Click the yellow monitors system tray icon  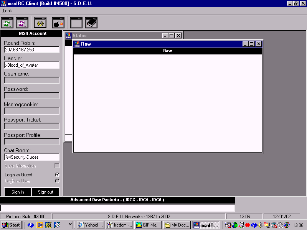pyautogui.click(x=267, y=225)
